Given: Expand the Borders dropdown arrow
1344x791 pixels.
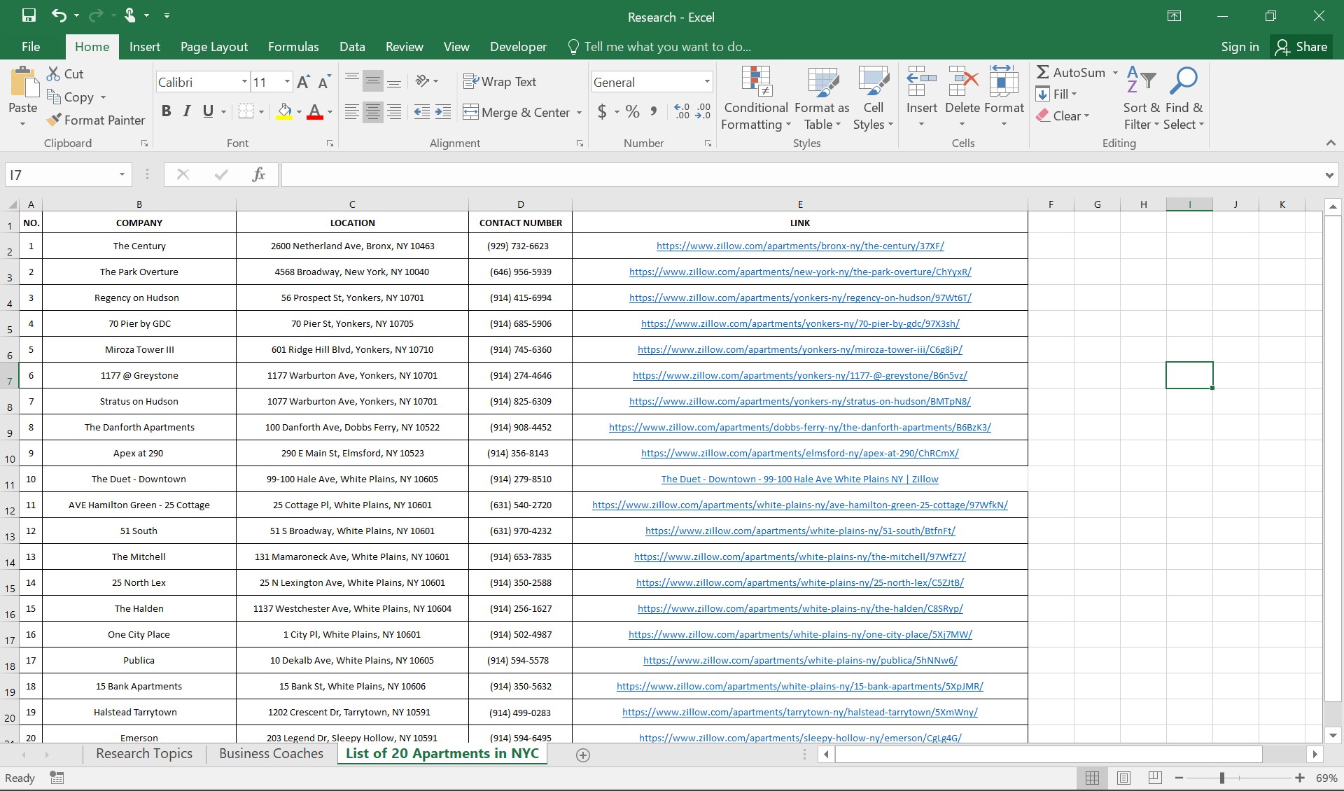Looking at the screenshot, I should 261,111.
